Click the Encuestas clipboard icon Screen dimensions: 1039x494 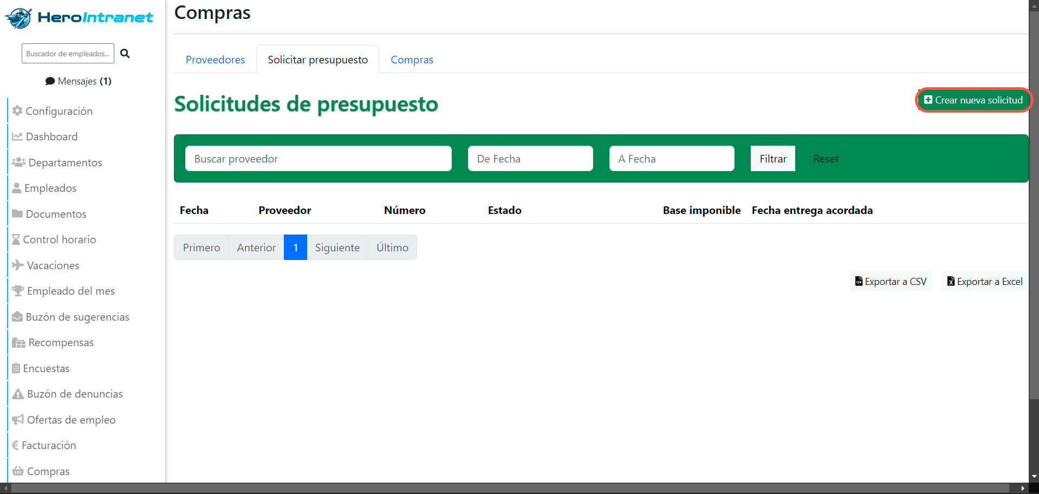pyautogui.click(x=16, y=368)
